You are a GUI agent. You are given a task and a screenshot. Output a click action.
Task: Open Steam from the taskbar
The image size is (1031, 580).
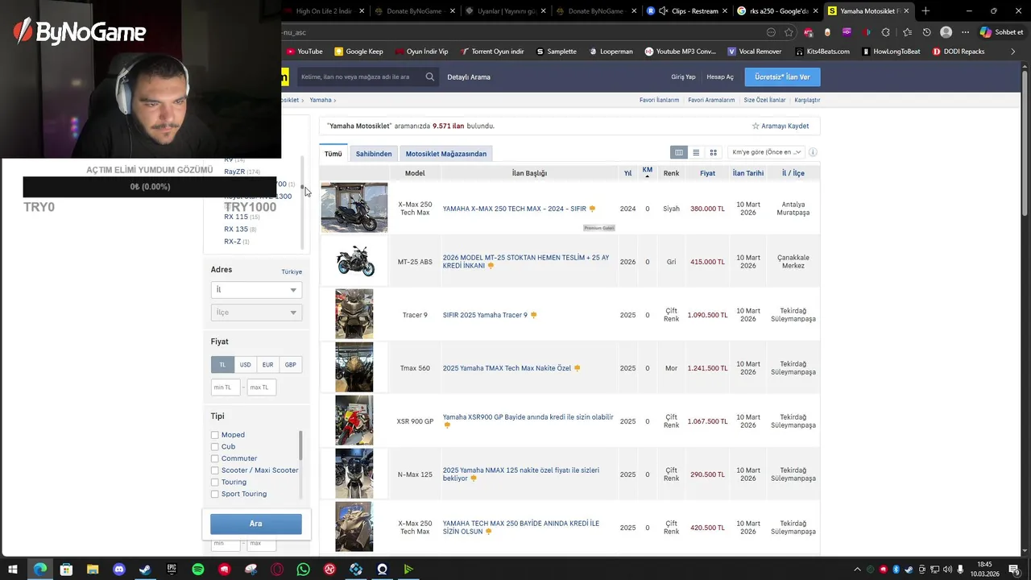pyautogui.click(x=145, y=570)
